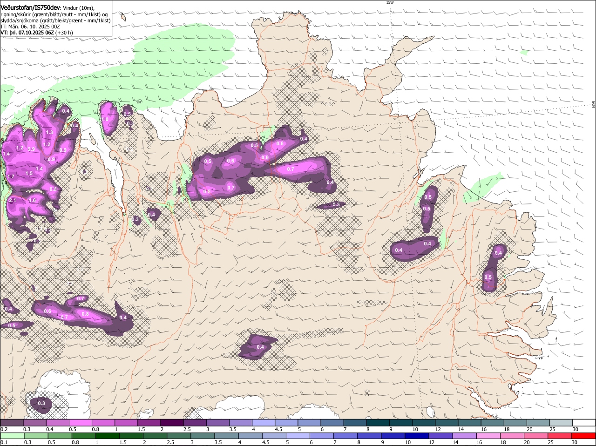Click the palest green swatch between 0.1 and 0.3 in the lower legend row
Viewport: 596px width, 446px height.
point(12,436)
